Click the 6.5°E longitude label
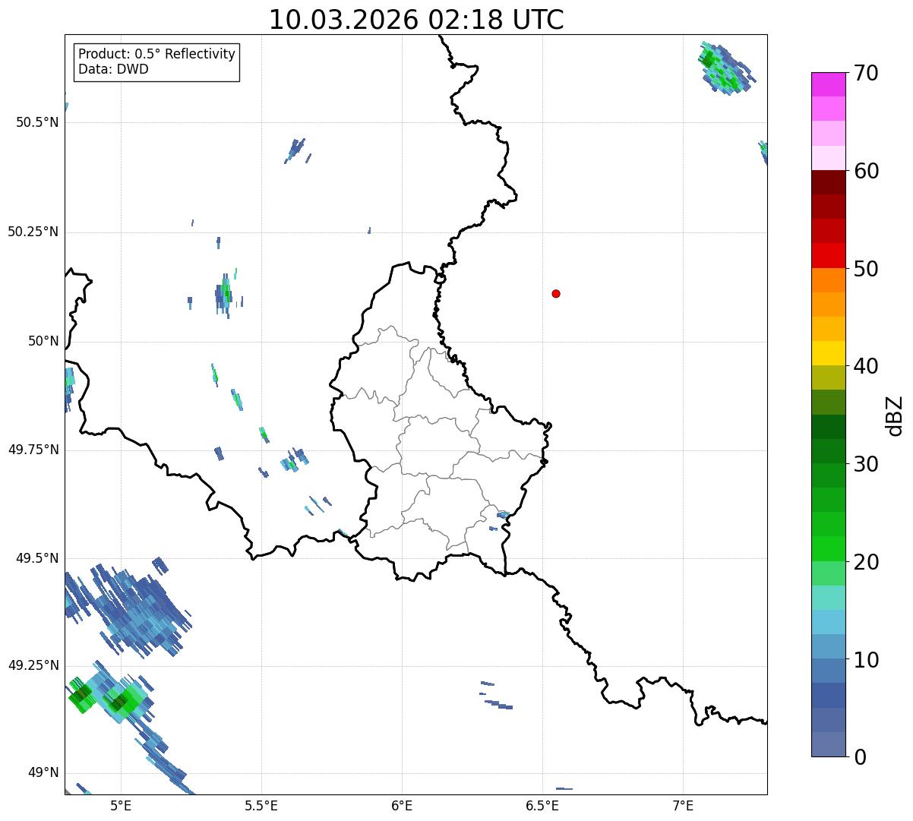 (543, 805)
